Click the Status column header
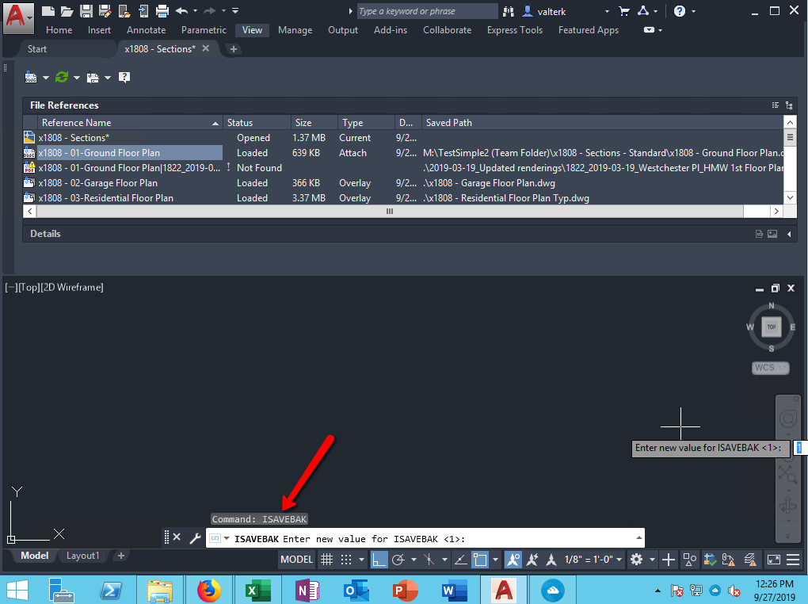The width and height of the screenshot is (808, 604). 257,123
